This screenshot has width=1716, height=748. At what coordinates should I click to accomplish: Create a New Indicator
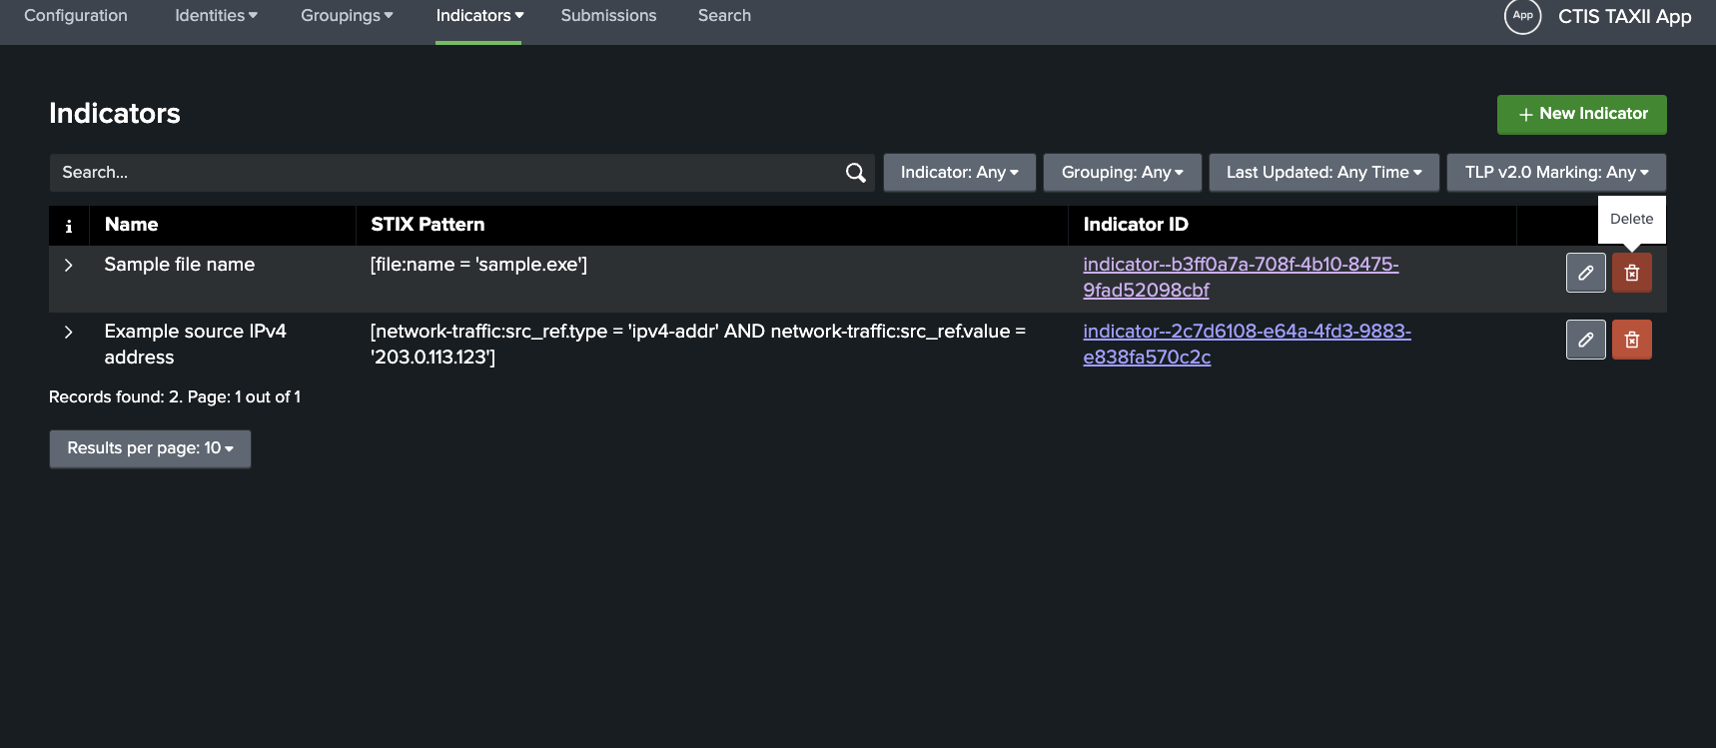click(1581, 114)
